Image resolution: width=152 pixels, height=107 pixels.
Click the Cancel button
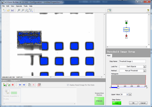point(143,103)
